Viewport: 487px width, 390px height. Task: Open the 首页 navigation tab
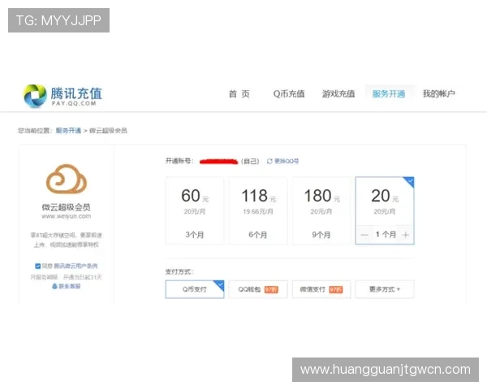click(x=239, y=93)
